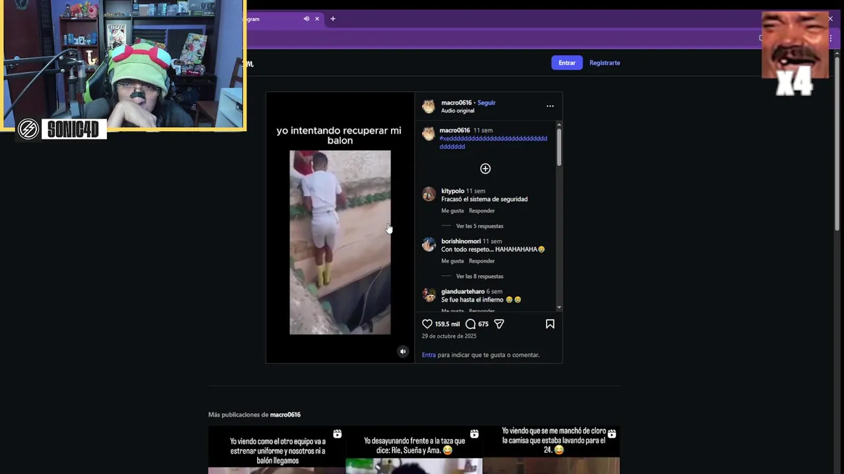Open the gianduarteharo username link
The width and height of the screenshot is (844, 474).
[x=463, y=291]
